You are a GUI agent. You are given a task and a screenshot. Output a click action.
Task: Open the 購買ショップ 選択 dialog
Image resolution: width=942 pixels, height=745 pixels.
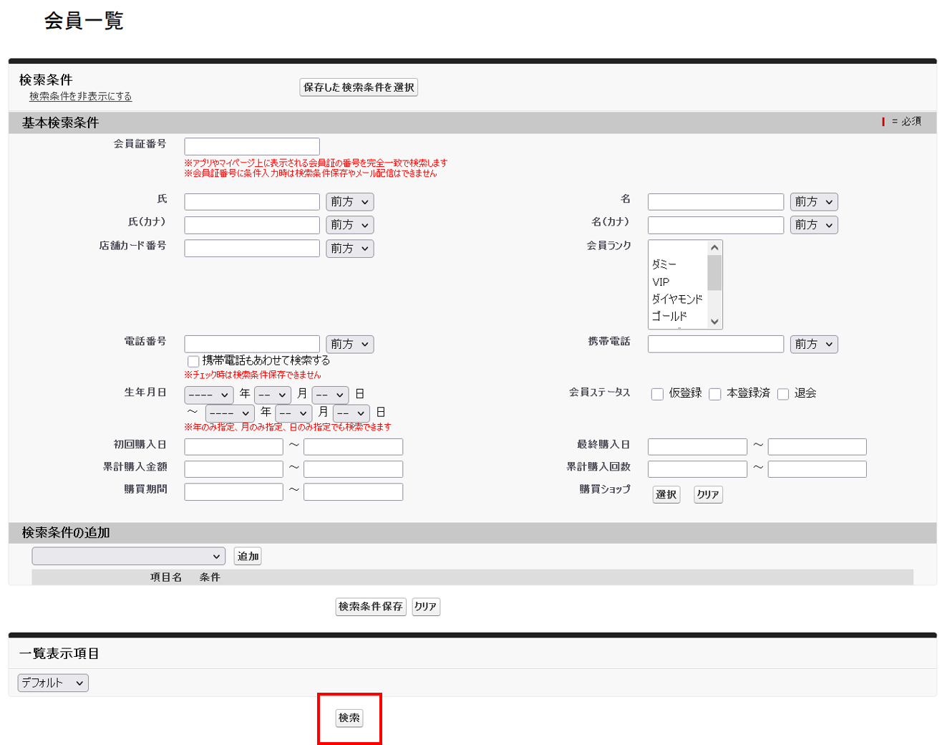(665, 494)
